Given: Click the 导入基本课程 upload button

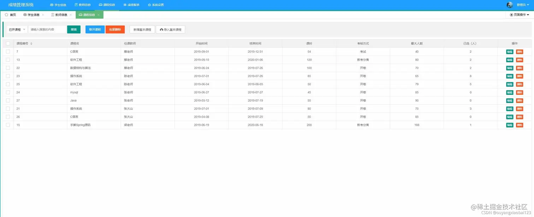Looking at the screenshot, I should [171, 30].
